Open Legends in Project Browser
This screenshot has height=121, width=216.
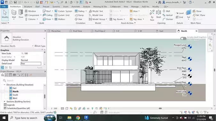pos(11,105)
